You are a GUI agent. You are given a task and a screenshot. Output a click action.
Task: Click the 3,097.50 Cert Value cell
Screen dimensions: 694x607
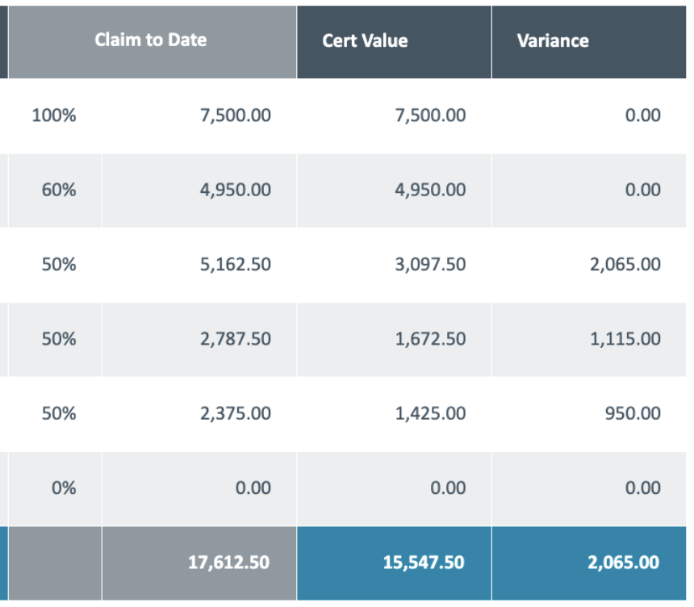(430, 265)
